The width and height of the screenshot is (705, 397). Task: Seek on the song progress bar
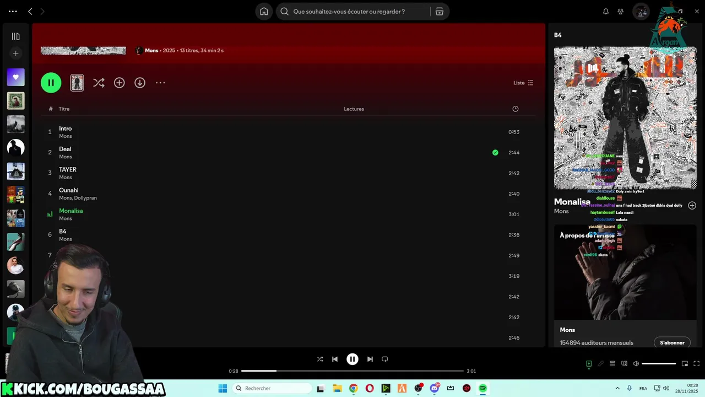click(x=352, y=371)
